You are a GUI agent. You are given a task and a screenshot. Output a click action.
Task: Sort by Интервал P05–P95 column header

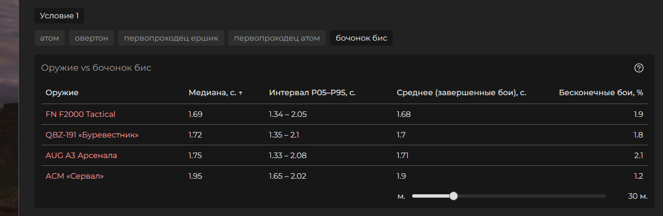coord(312,93)
